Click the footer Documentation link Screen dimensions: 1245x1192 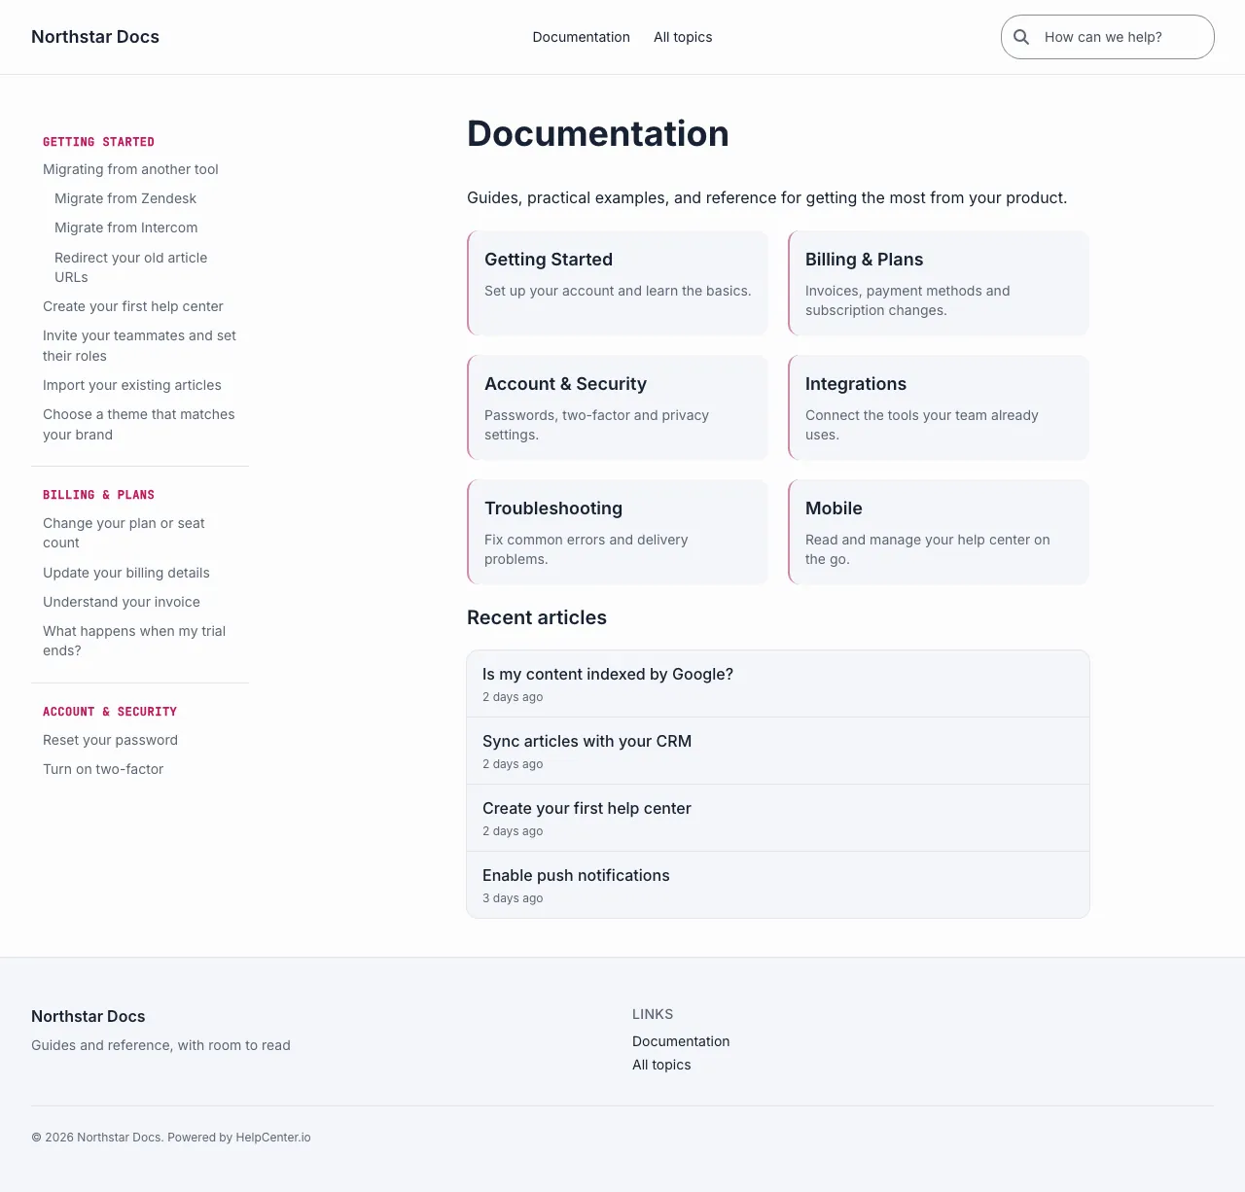[x=681, y=1041]
